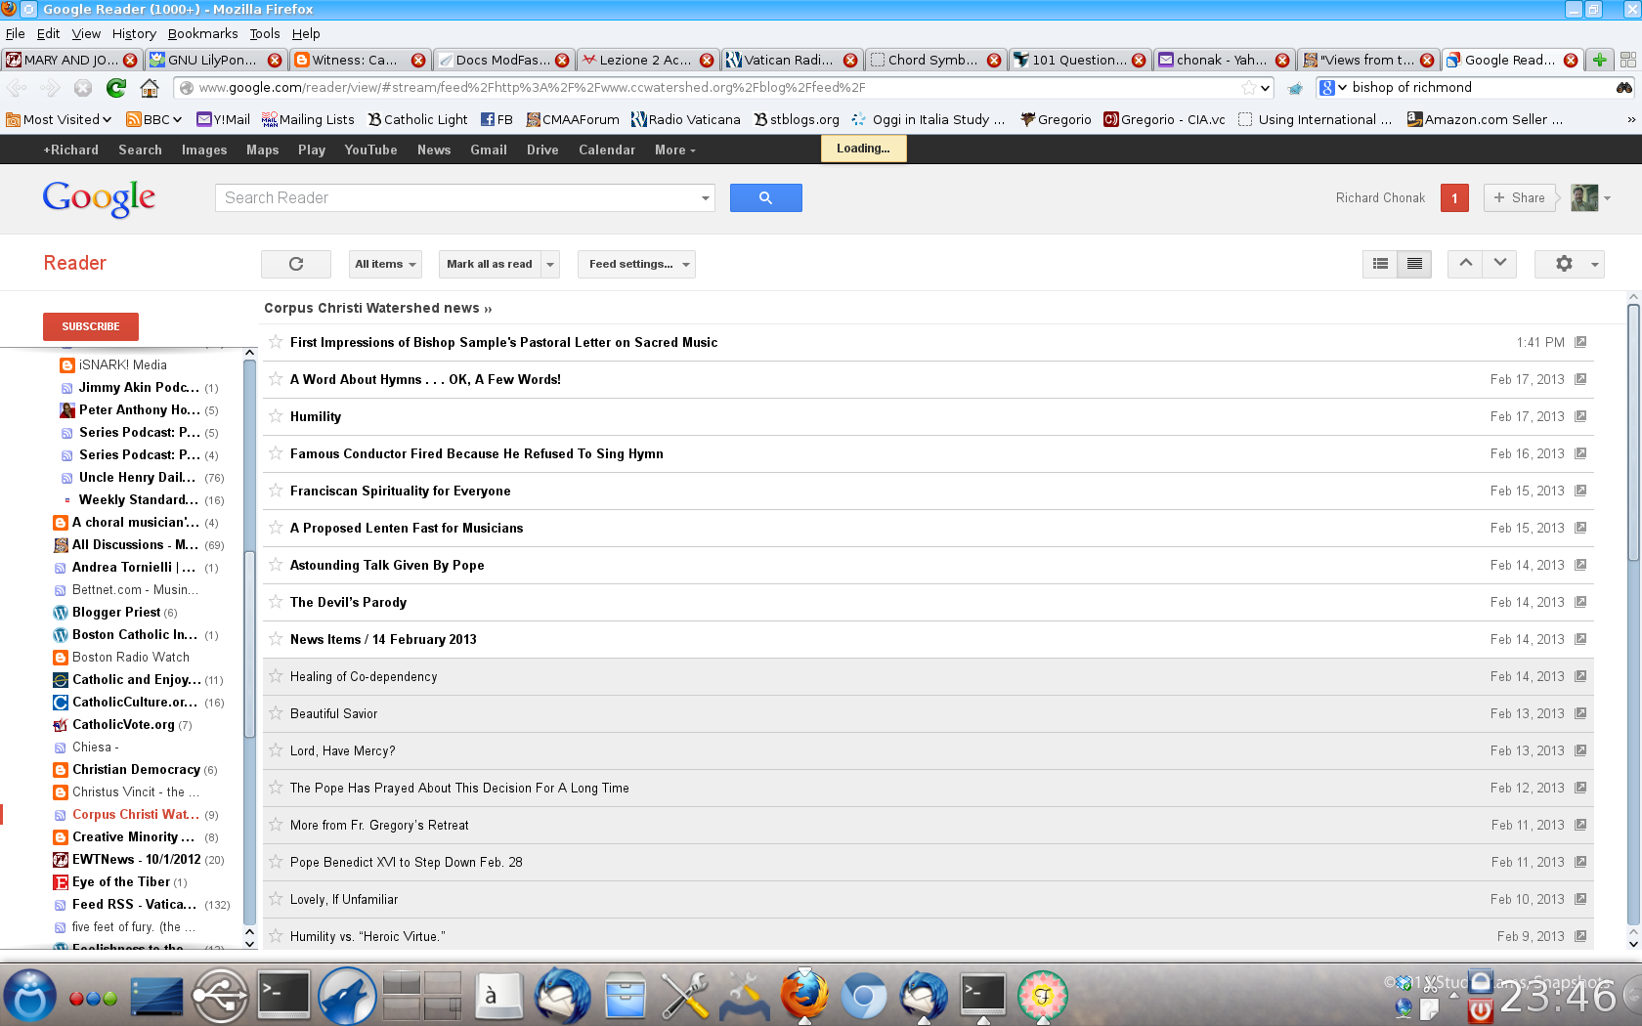Open notifications badge showing 1
The width and height of the screenshot is (1642, 1026).
coord(1454,197)
